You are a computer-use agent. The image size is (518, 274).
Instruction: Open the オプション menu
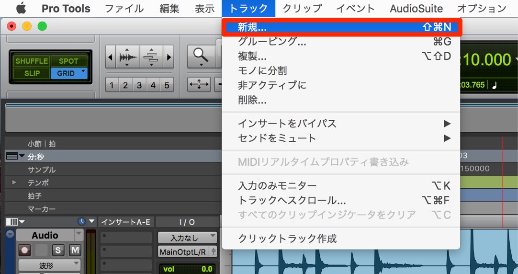482,9
